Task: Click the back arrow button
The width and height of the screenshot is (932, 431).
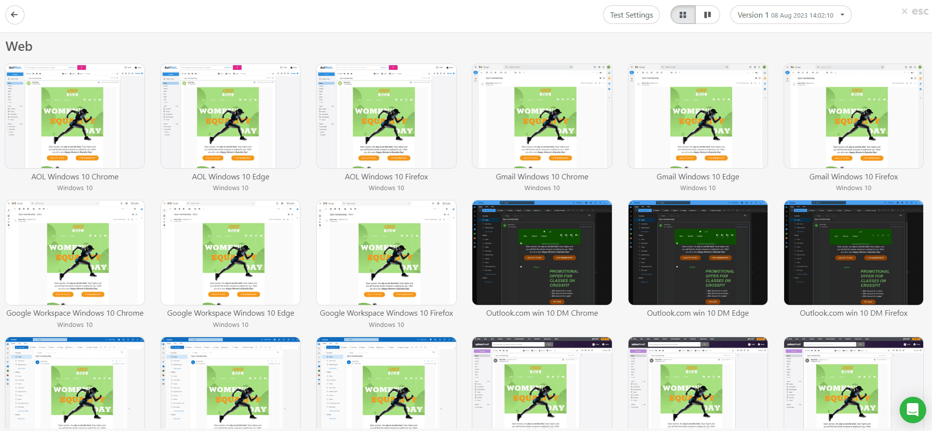Action: [x=15, y=15]
